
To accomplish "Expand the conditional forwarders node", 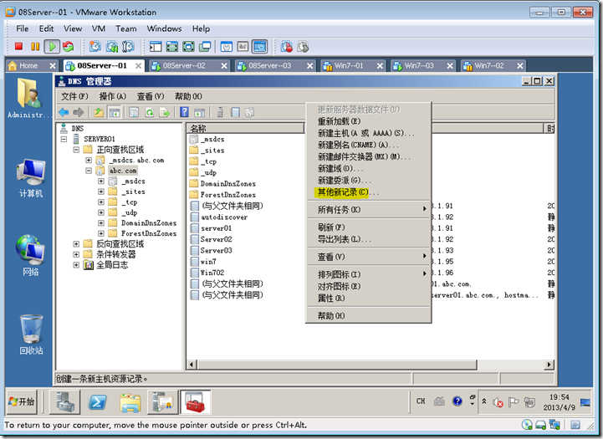I will 76,254.
